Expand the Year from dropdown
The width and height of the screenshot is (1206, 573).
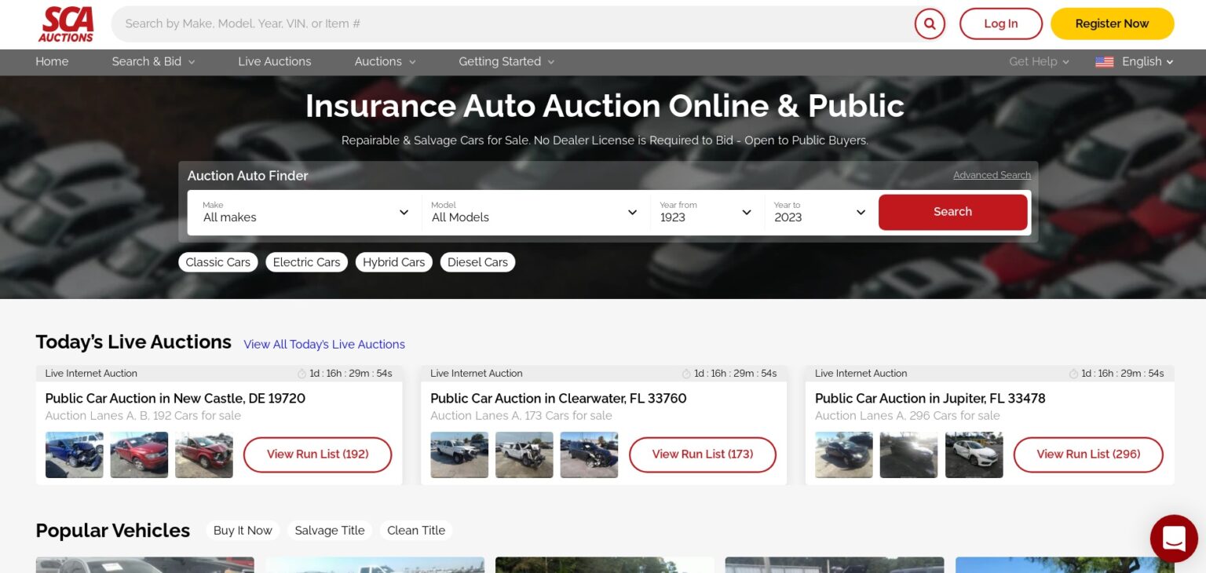click(x=706, y=212)
